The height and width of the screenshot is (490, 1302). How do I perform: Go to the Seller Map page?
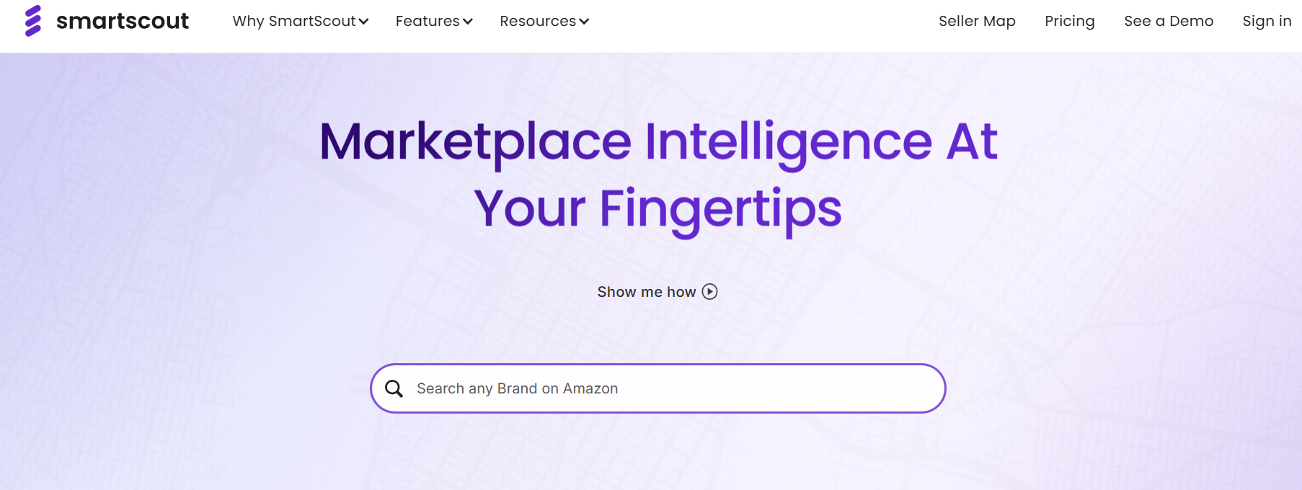(977, 21)
